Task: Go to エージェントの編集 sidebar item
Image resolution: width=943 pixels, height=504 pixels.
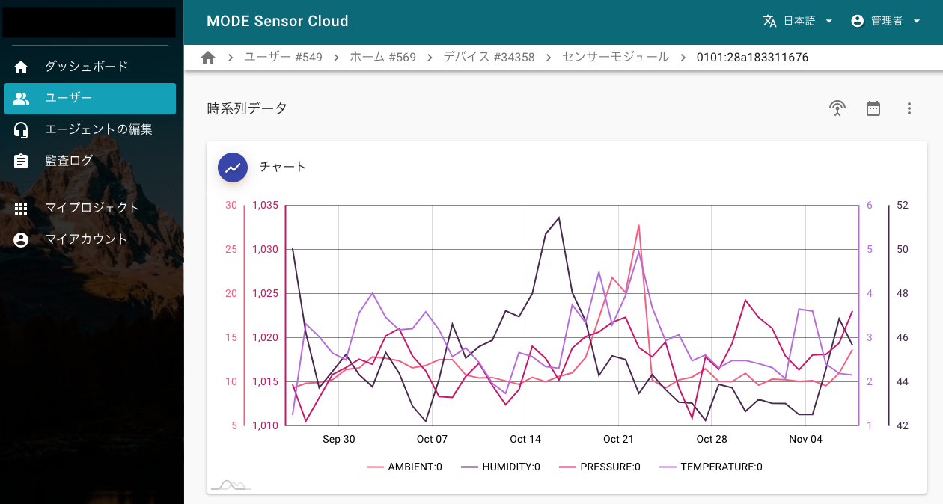Action: coord(98,129)
